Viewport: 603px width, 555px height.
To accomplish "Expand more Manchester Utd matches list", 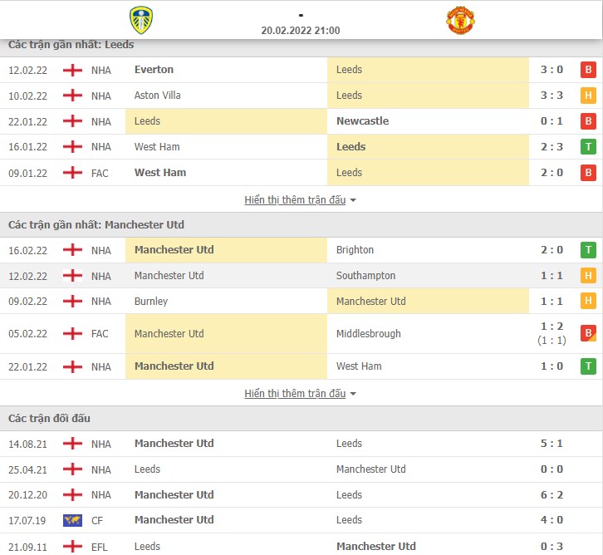I will point(295,394).
